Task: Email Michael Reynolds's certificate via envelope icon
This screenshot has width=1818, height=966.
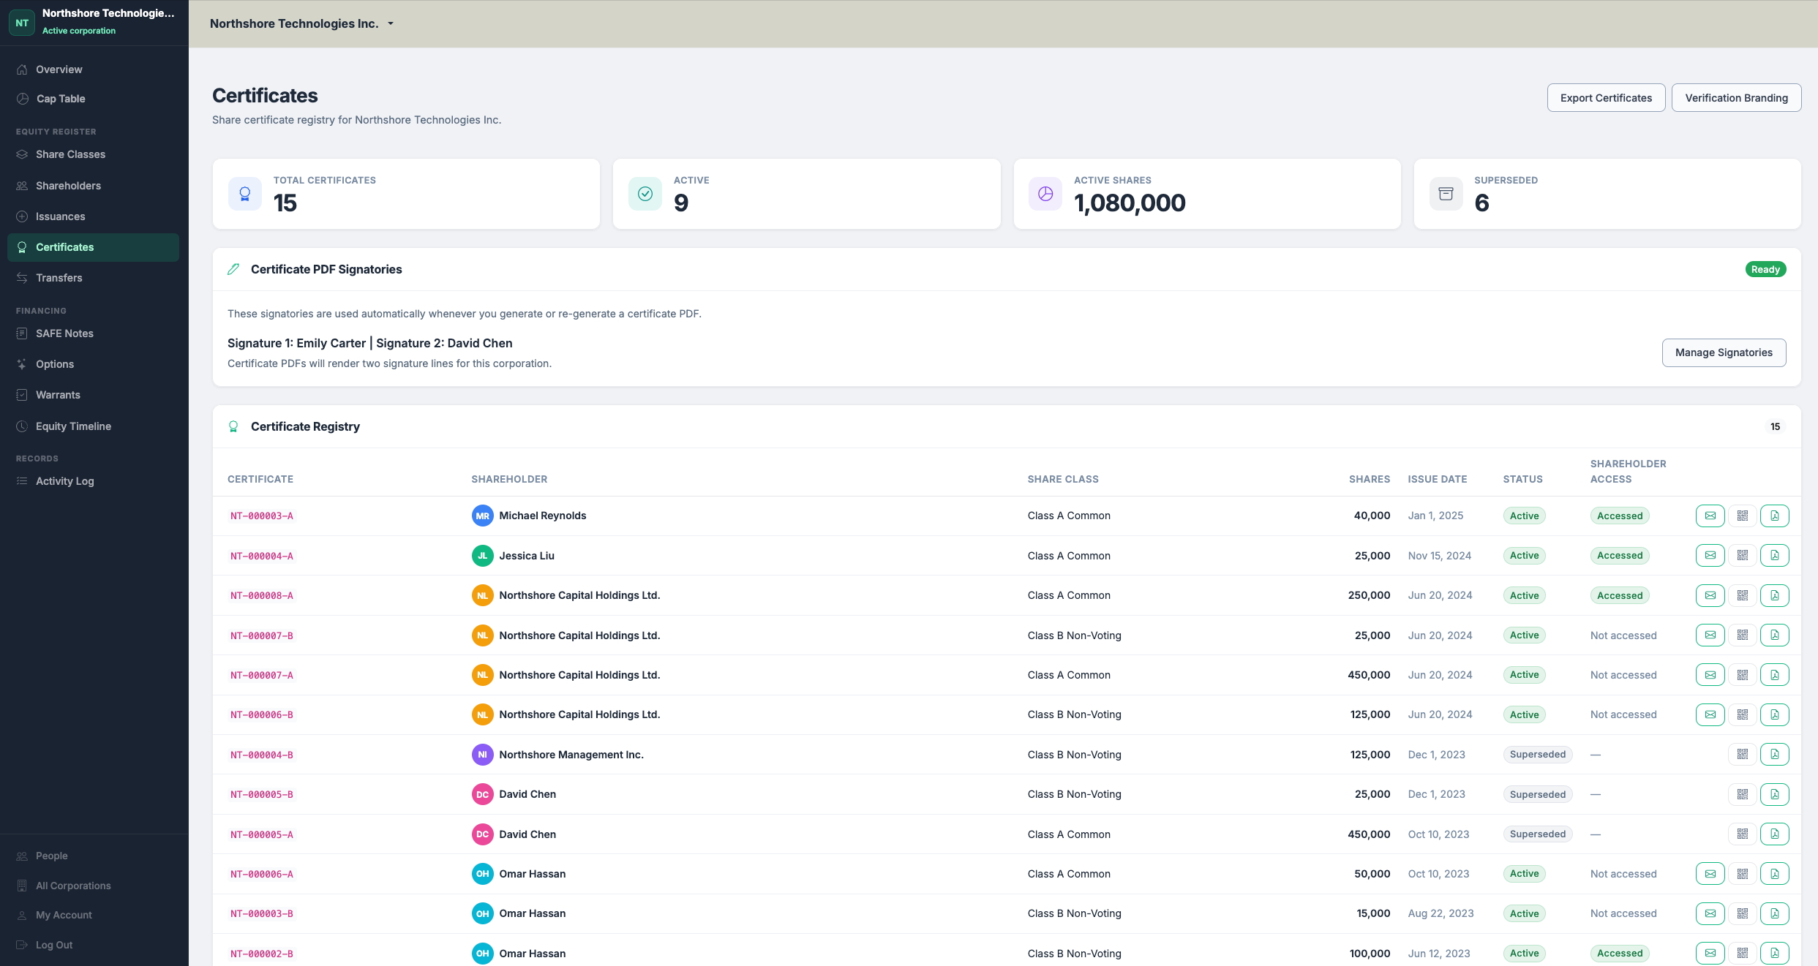Action: [x=1710, y=516]
